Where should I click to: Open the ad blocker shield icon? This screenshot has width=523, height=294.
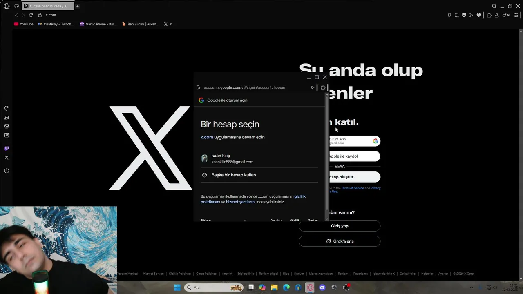(464, 15)
